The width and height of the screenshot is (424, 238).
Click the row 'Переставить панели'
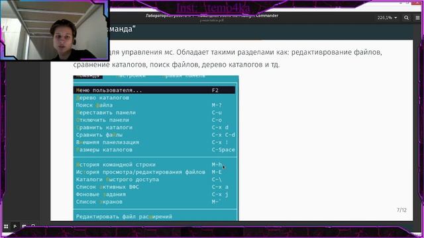click(154, 112)
